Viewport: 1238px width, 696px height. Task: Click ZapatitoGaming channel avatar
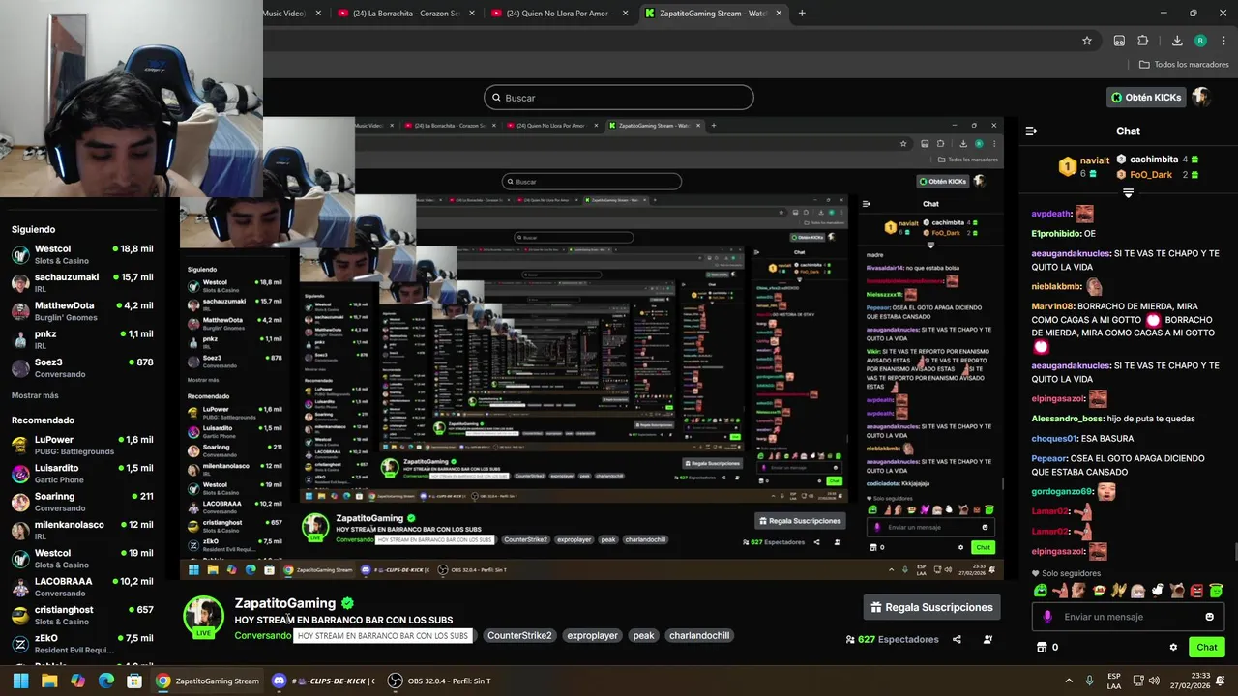tap(204, 616)
